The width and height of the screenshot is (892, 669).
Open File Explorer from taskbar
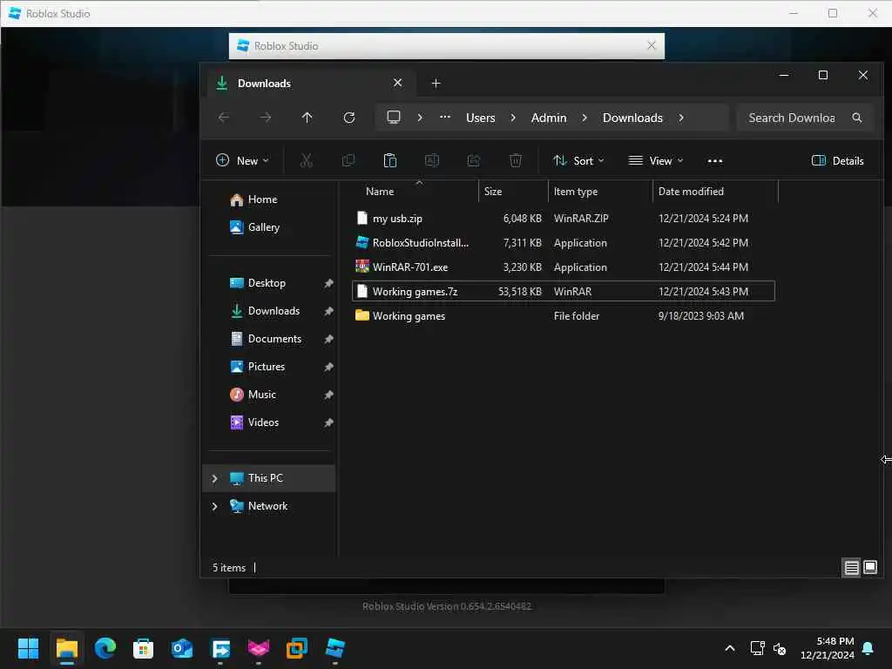66,648
